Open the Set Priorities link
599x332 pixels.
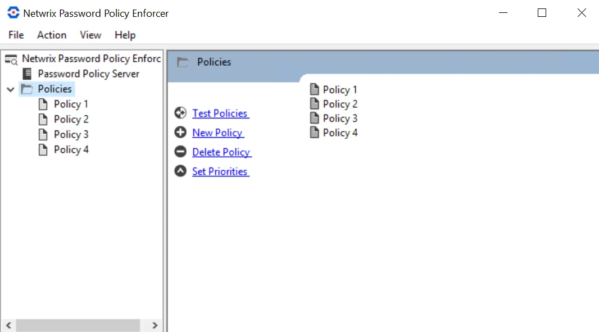(x=220, y=171)
